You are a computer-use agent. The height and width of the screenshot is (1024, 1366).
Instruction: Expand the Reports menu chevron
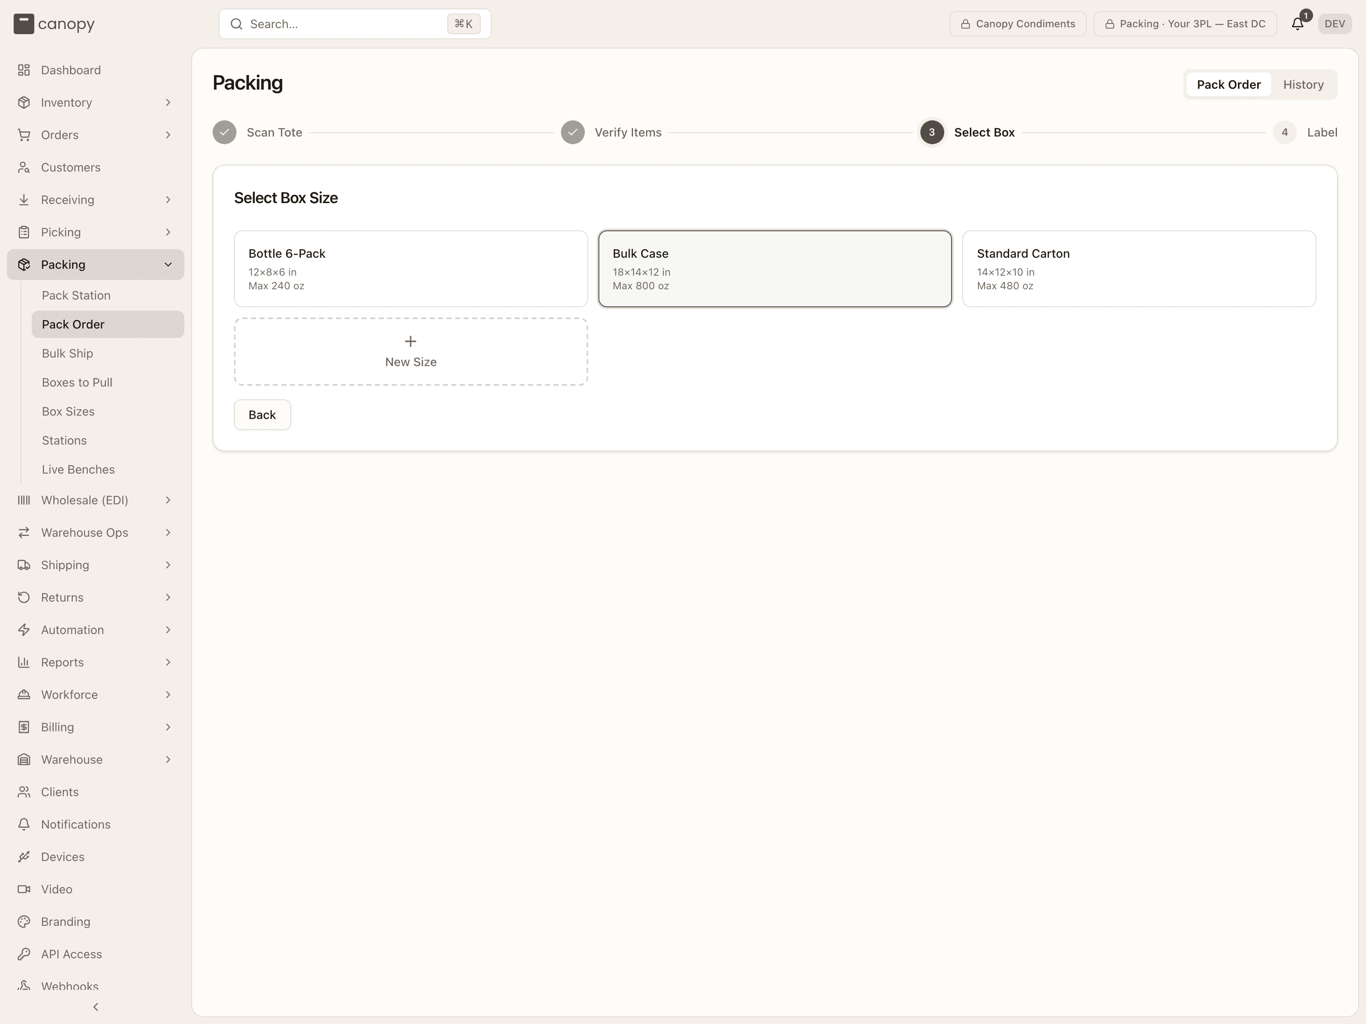click(x=168, y=662)
